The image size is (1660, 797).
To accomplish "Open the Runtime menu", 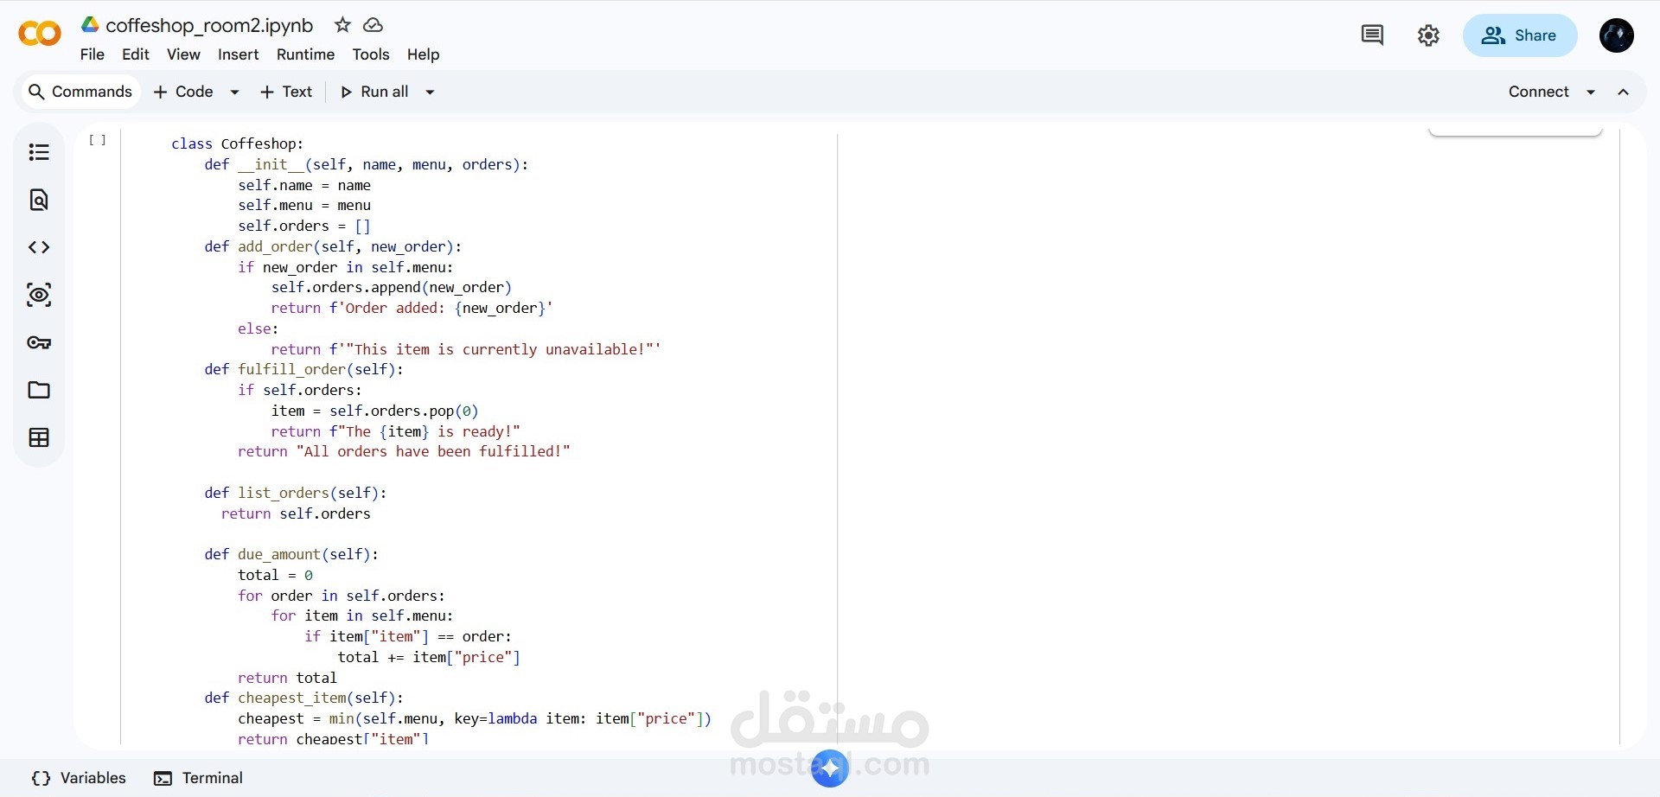I will (x=305, y=54).
